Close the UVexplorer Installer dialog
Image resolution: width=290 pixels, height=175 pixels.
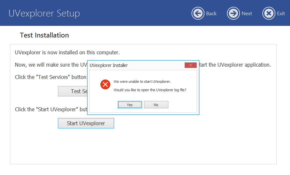click(191, 65)
